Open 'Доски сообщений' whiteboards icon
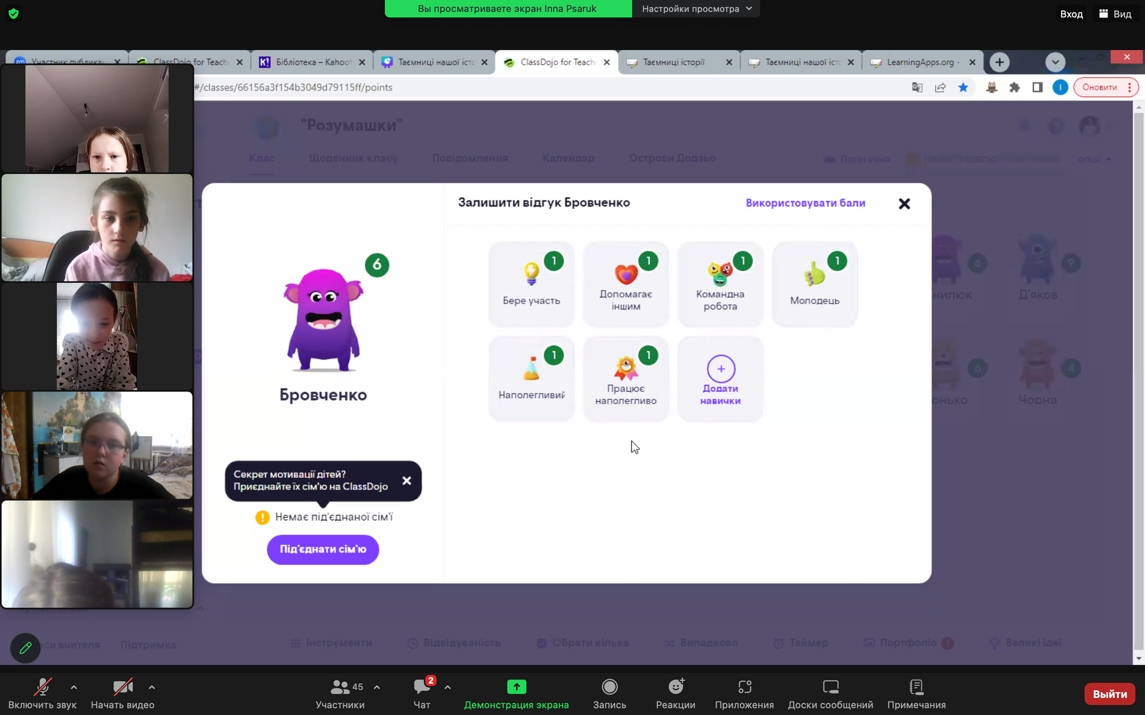Viewport: 1145px width, 715px height. point(831,686)
